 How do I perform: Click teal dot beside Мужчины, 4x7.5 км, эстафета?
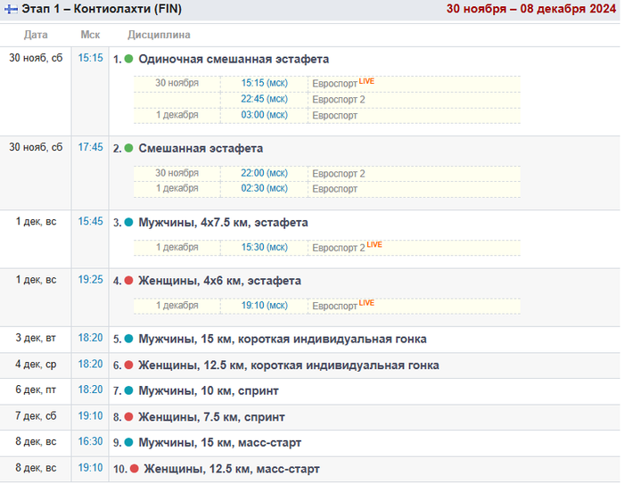pyautogui.click(x=128, y=222)
